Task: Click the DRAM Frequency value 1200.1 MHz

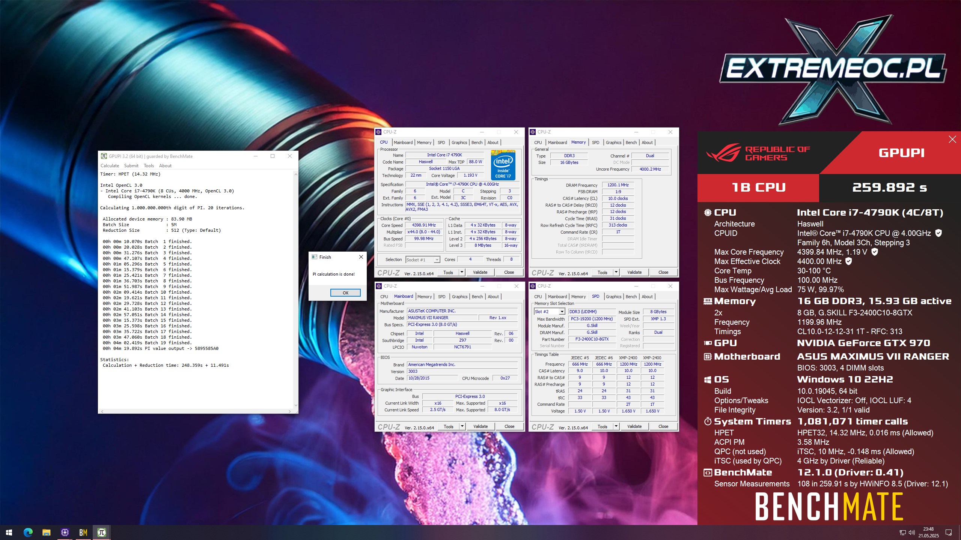Action: click(618, 185)
